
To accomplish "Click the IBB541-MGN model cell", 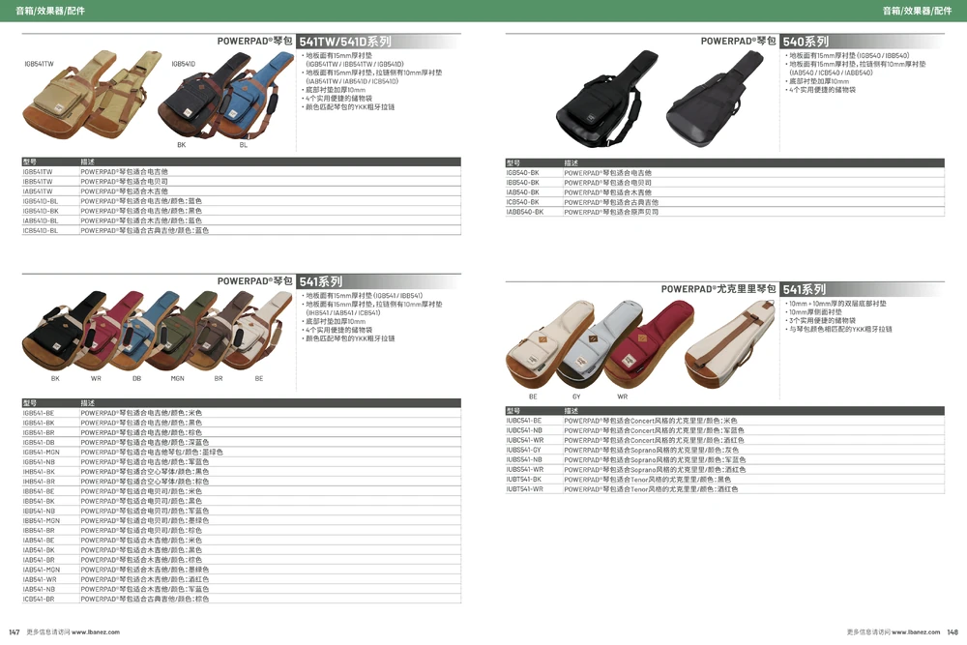I will pos(42,521).
